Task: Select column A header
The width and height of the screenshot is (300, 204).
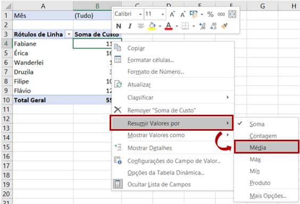Action: coord(43,6)
